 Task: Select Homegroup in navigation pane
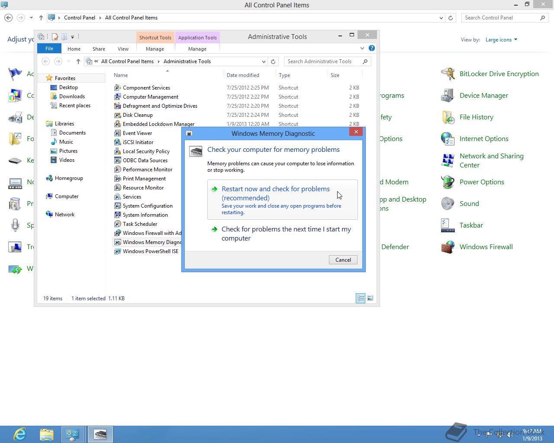[69, 178]
